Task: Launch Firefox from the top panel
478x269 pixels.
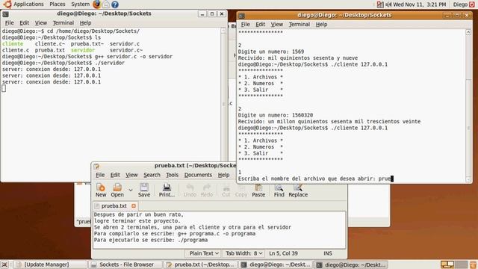Action: tap(96, 4)
